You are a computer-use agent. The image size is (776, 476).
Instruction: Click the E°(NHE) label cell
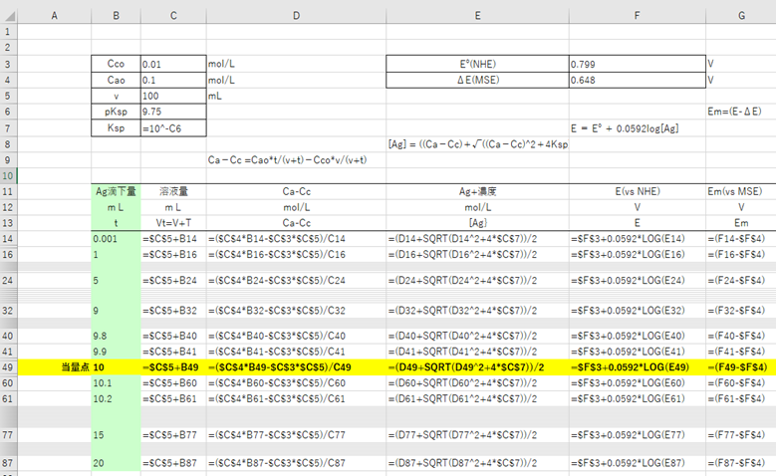477,64
